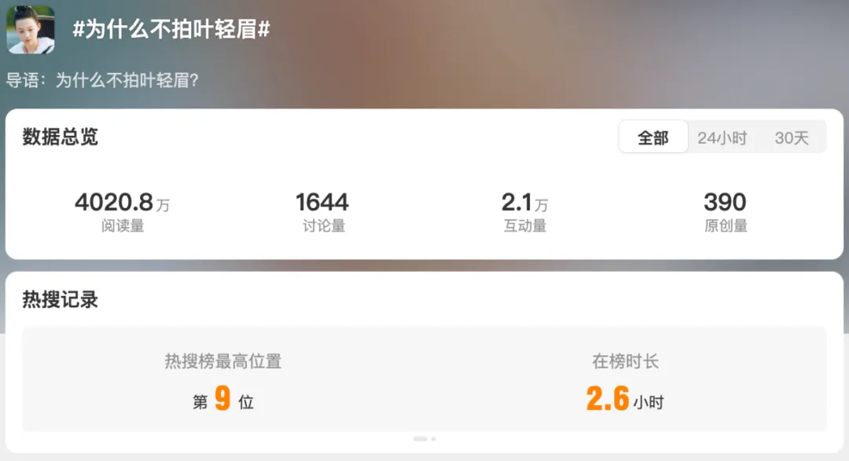849x461 pixels.
Task: Click the 原创量 label
Action: click(726, 225)
